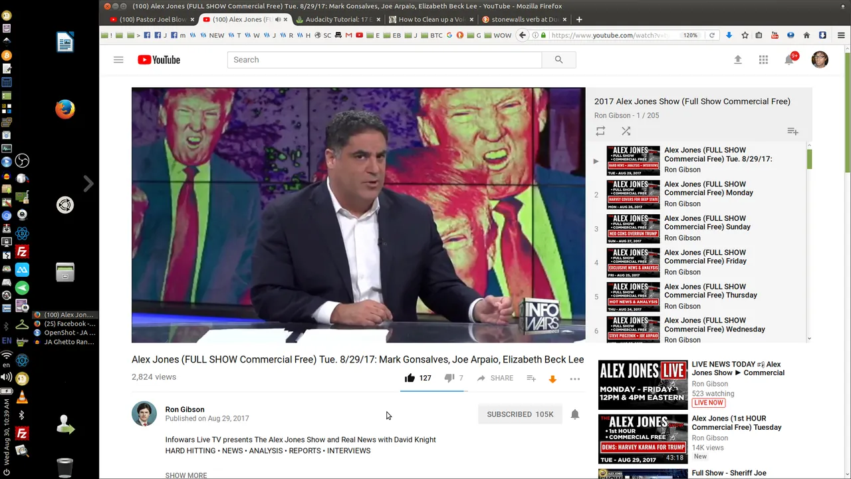
Task: Open the VLC cone icon in the dock
Action: (x=22, y=397)
